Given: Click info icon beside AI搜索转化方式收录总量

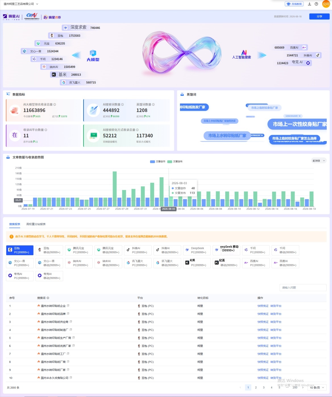Looking at the screenshot, I should 137,130.
